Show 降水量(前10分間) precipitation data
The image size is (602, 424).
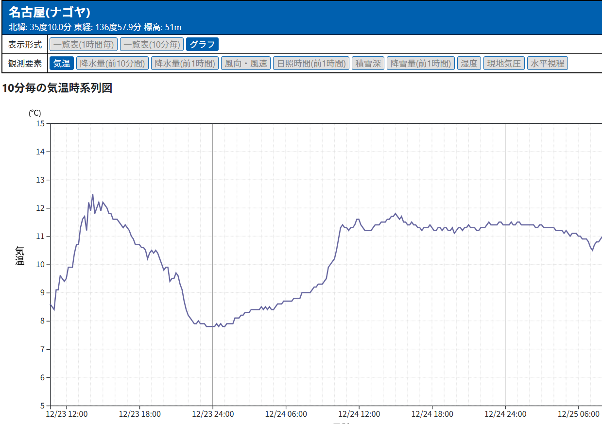pos(112,63)
